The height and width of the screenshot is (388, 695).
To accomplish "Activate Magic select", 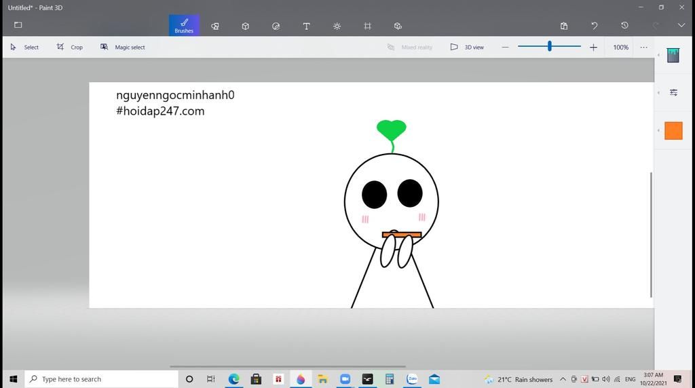I will [x=123, y=47].
